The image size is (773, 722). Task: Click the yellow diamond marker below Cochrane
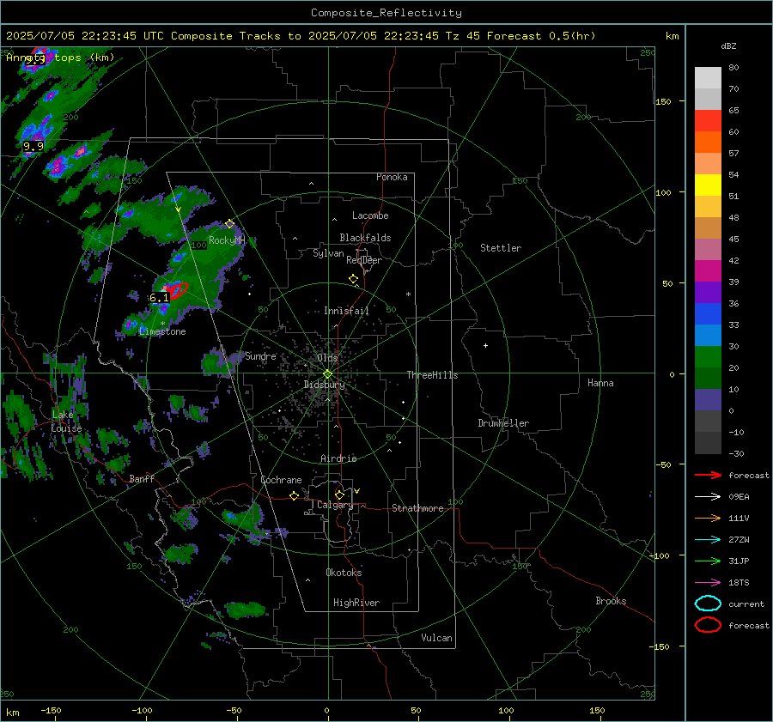coord(294,495)
